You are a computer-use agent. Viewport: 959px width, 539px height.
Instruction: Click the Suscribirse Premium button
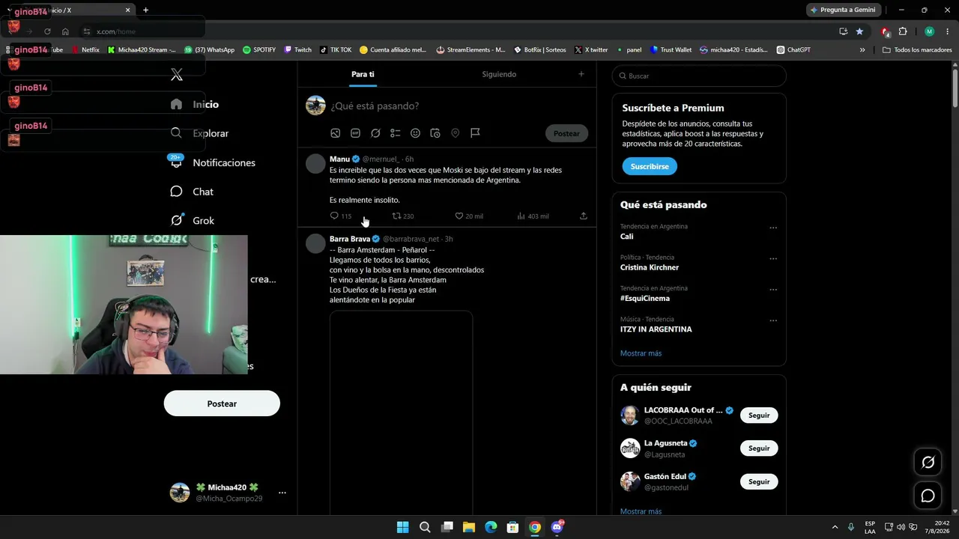(650, 166)
